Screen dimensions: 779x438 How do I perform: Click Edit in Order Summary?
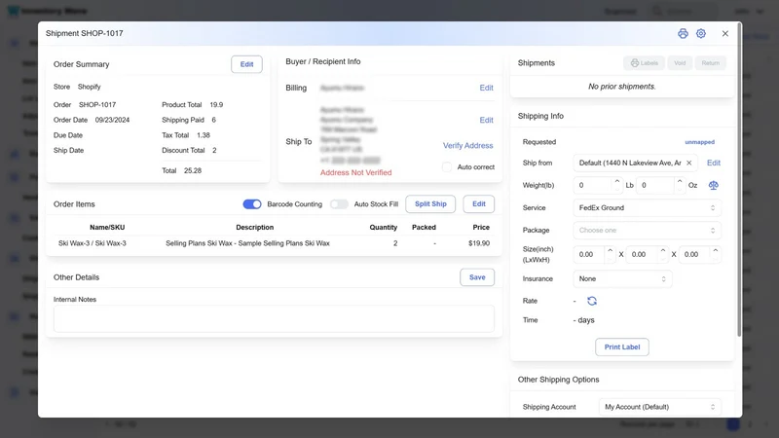tap(246, 64)
